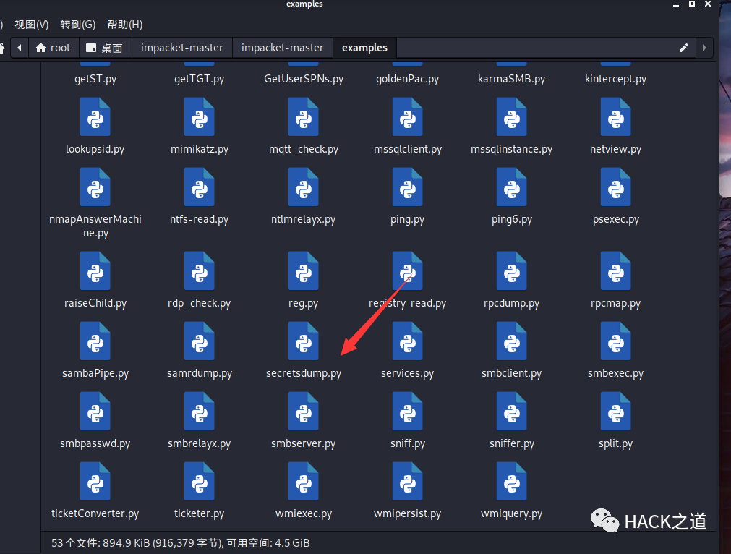Go to second impacket-master path segment
731x554 pixels.
[283, 48]
